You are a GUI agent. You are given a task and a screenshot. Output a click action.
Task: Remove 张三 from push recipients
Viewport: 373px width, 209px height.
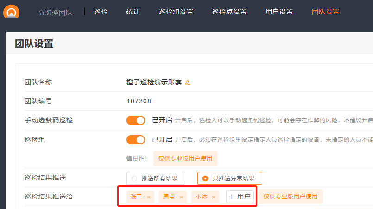[x=149, y=197]
